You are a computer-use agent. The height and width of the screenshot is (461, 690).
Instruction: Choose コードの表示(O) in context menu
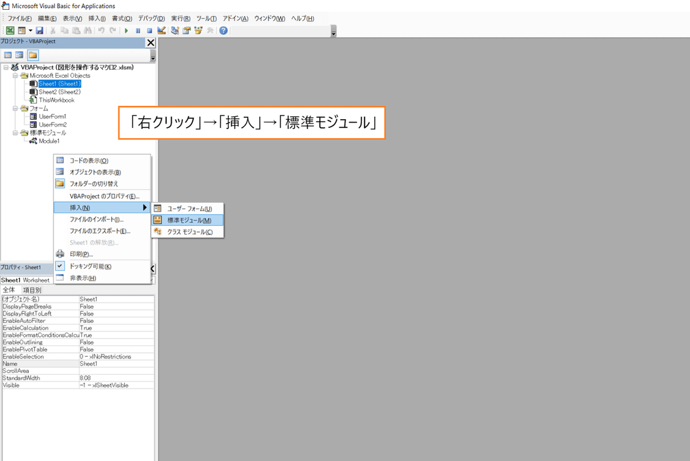tap(102, 161)
